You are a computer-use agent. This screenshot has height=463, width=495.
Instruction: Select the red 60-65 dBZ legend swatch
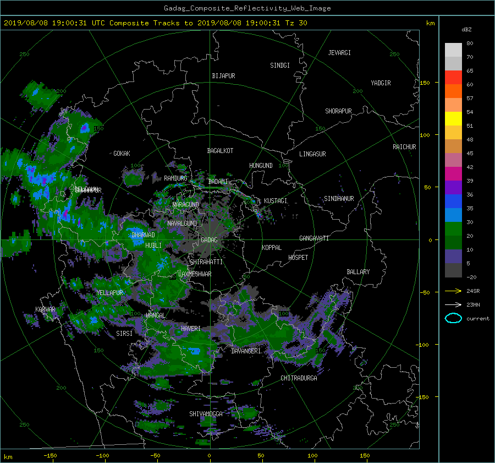tap(453, 78)
